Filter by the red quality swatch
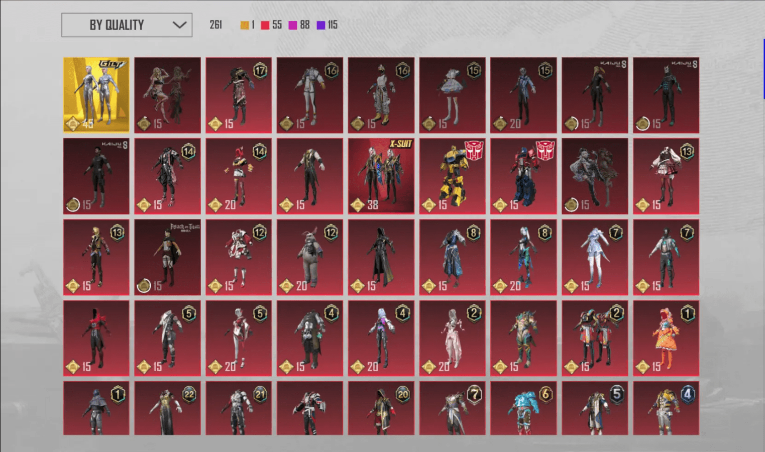 (265, 25)
